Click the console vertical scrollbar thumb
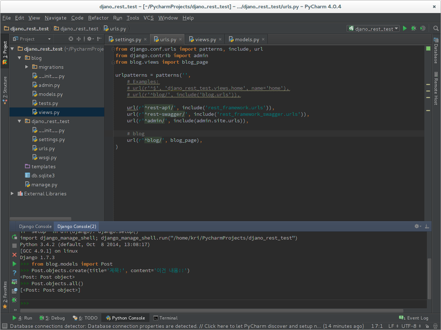This screenshot has width=441, height=330. pyautogui.click(x=429, y=279)
